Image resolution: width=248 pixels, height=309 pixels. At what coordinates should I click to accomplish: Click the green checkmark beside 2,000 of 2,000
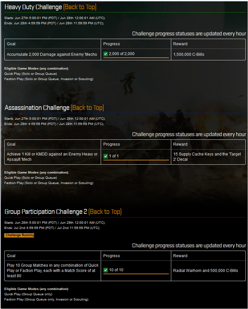(106, 54)
